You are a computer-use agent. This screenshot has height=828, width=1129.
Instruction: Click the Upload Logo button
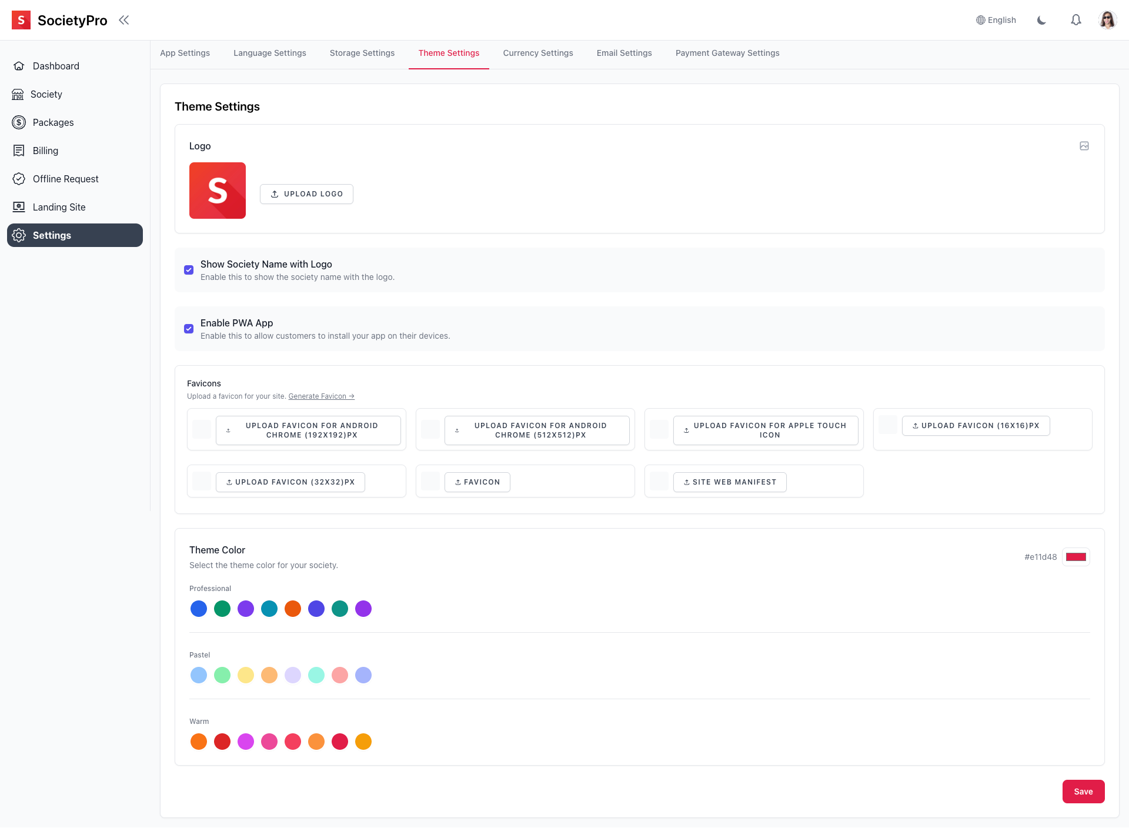click(306, 194)
